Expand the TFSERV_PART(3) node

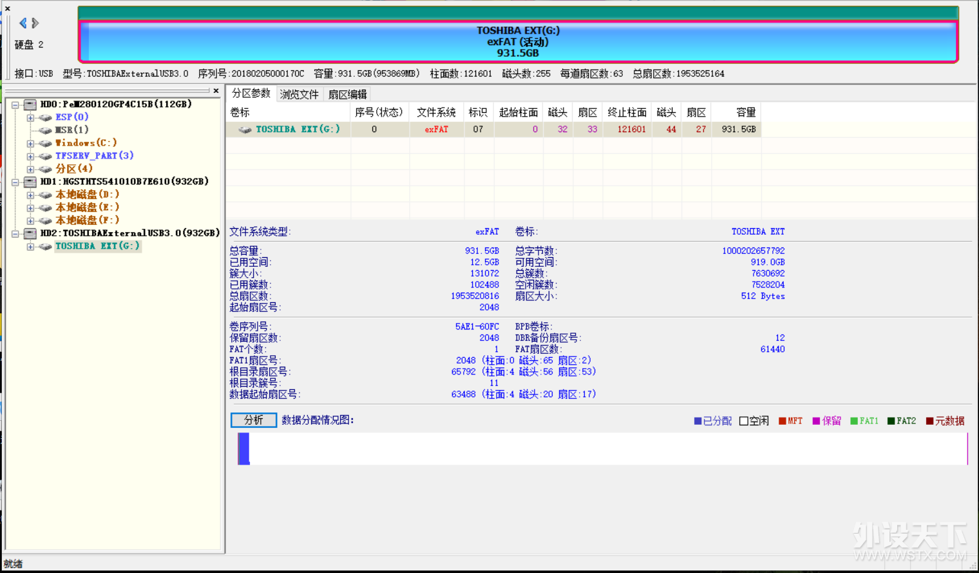[30, 157]
